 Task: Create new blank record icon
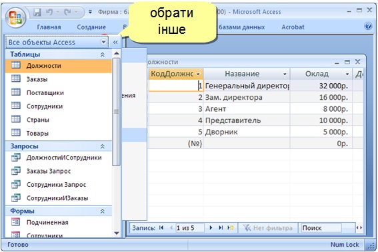tap(231, 227)
